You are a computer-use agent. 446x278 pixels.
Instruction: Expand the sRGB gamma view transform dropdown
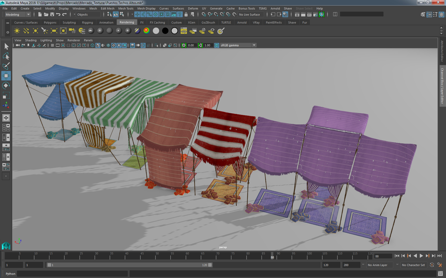click(x=254, y=45)
